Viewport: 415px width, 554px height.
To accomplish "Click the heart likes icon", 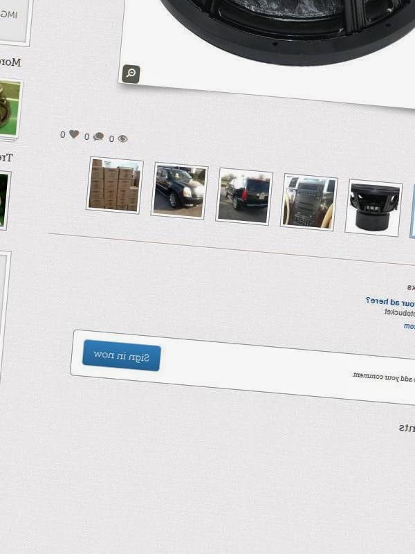I will click(x=74, y=134).
